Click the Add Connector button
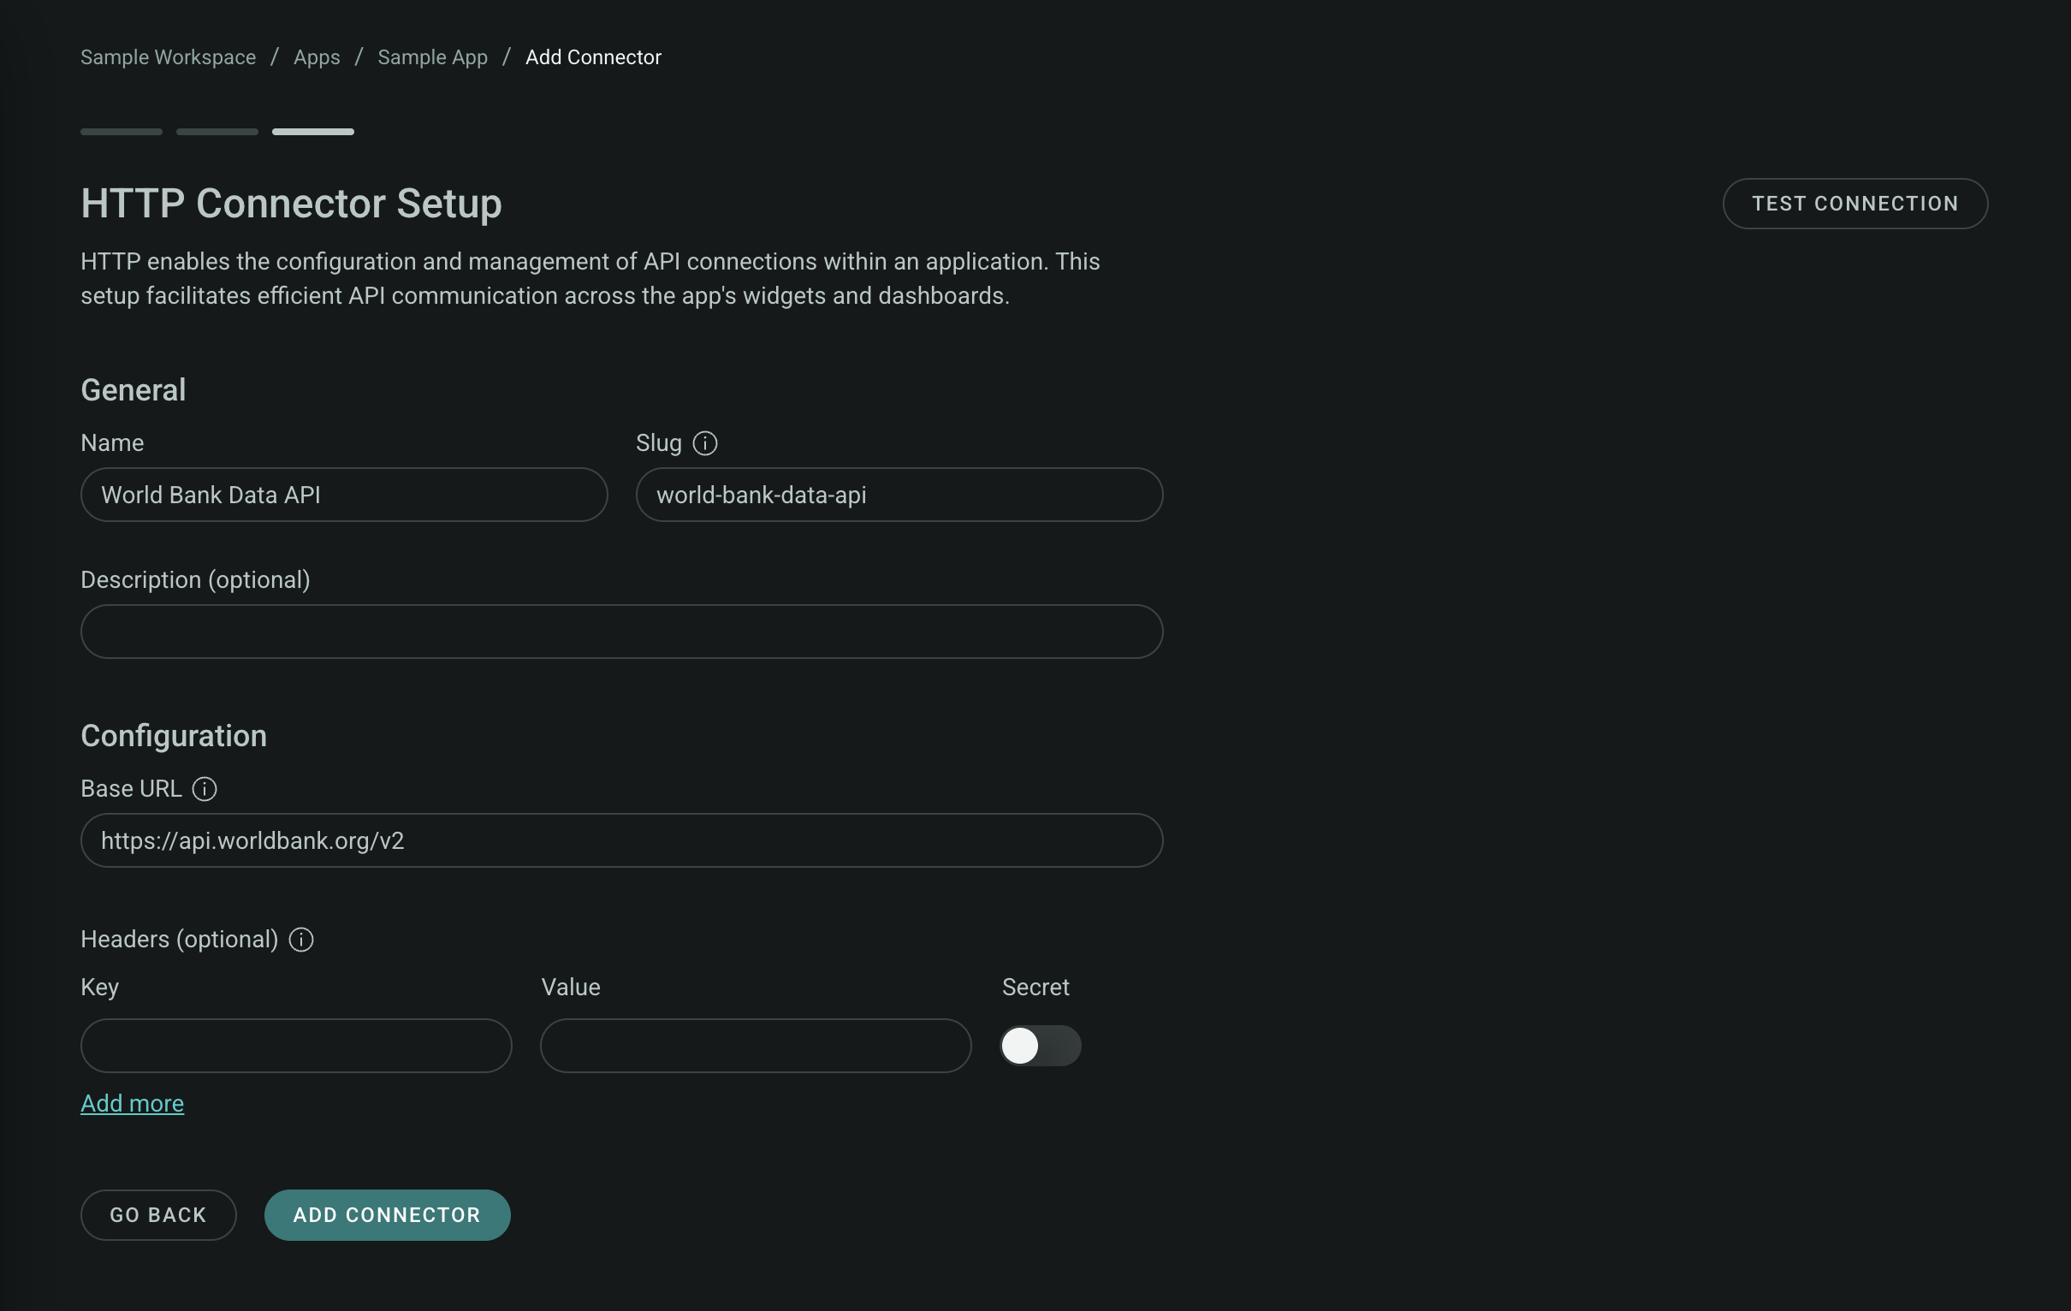 click(387, 1214)
